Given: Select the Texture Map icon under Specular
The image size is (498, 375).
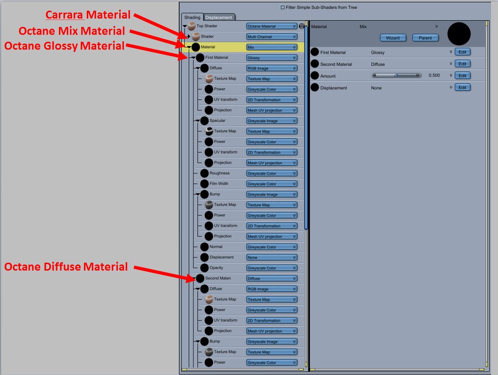Looking at the screenshot, I should pos(209,131).
